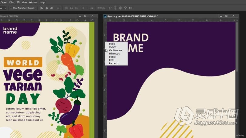Click align horizontal centers icon
The image size is (246, 138).
click(x=47, y=8)
